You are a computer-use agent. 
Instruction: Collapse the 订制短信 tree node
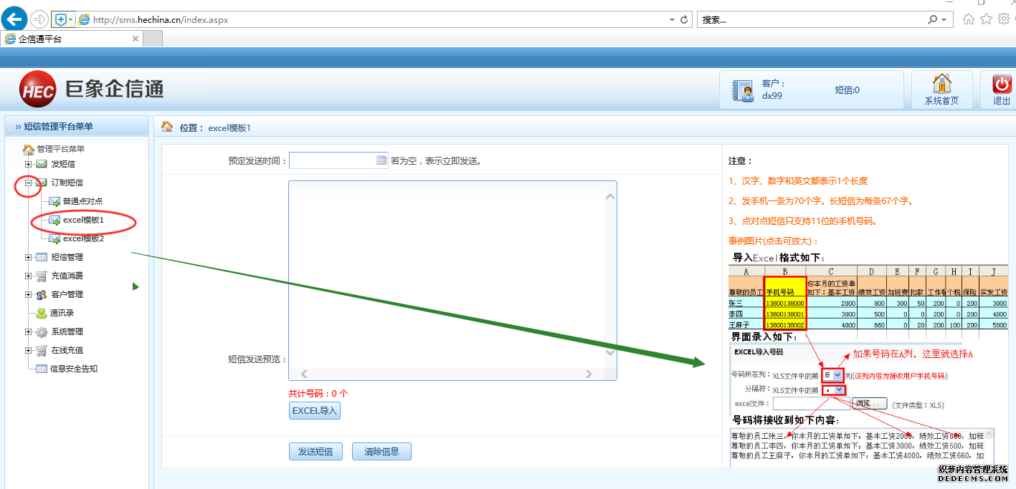[x=29, y=183]
